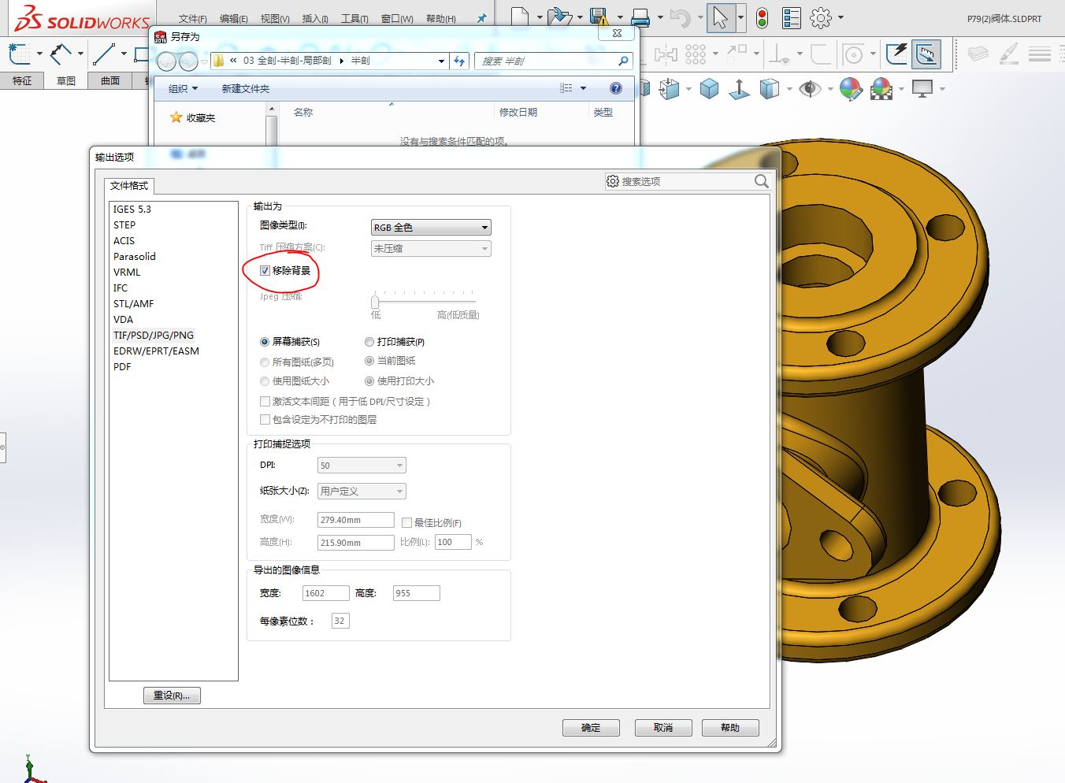Select the Line sketch tool
This screenshot has width=1065, height=783.
coord(103,54)
